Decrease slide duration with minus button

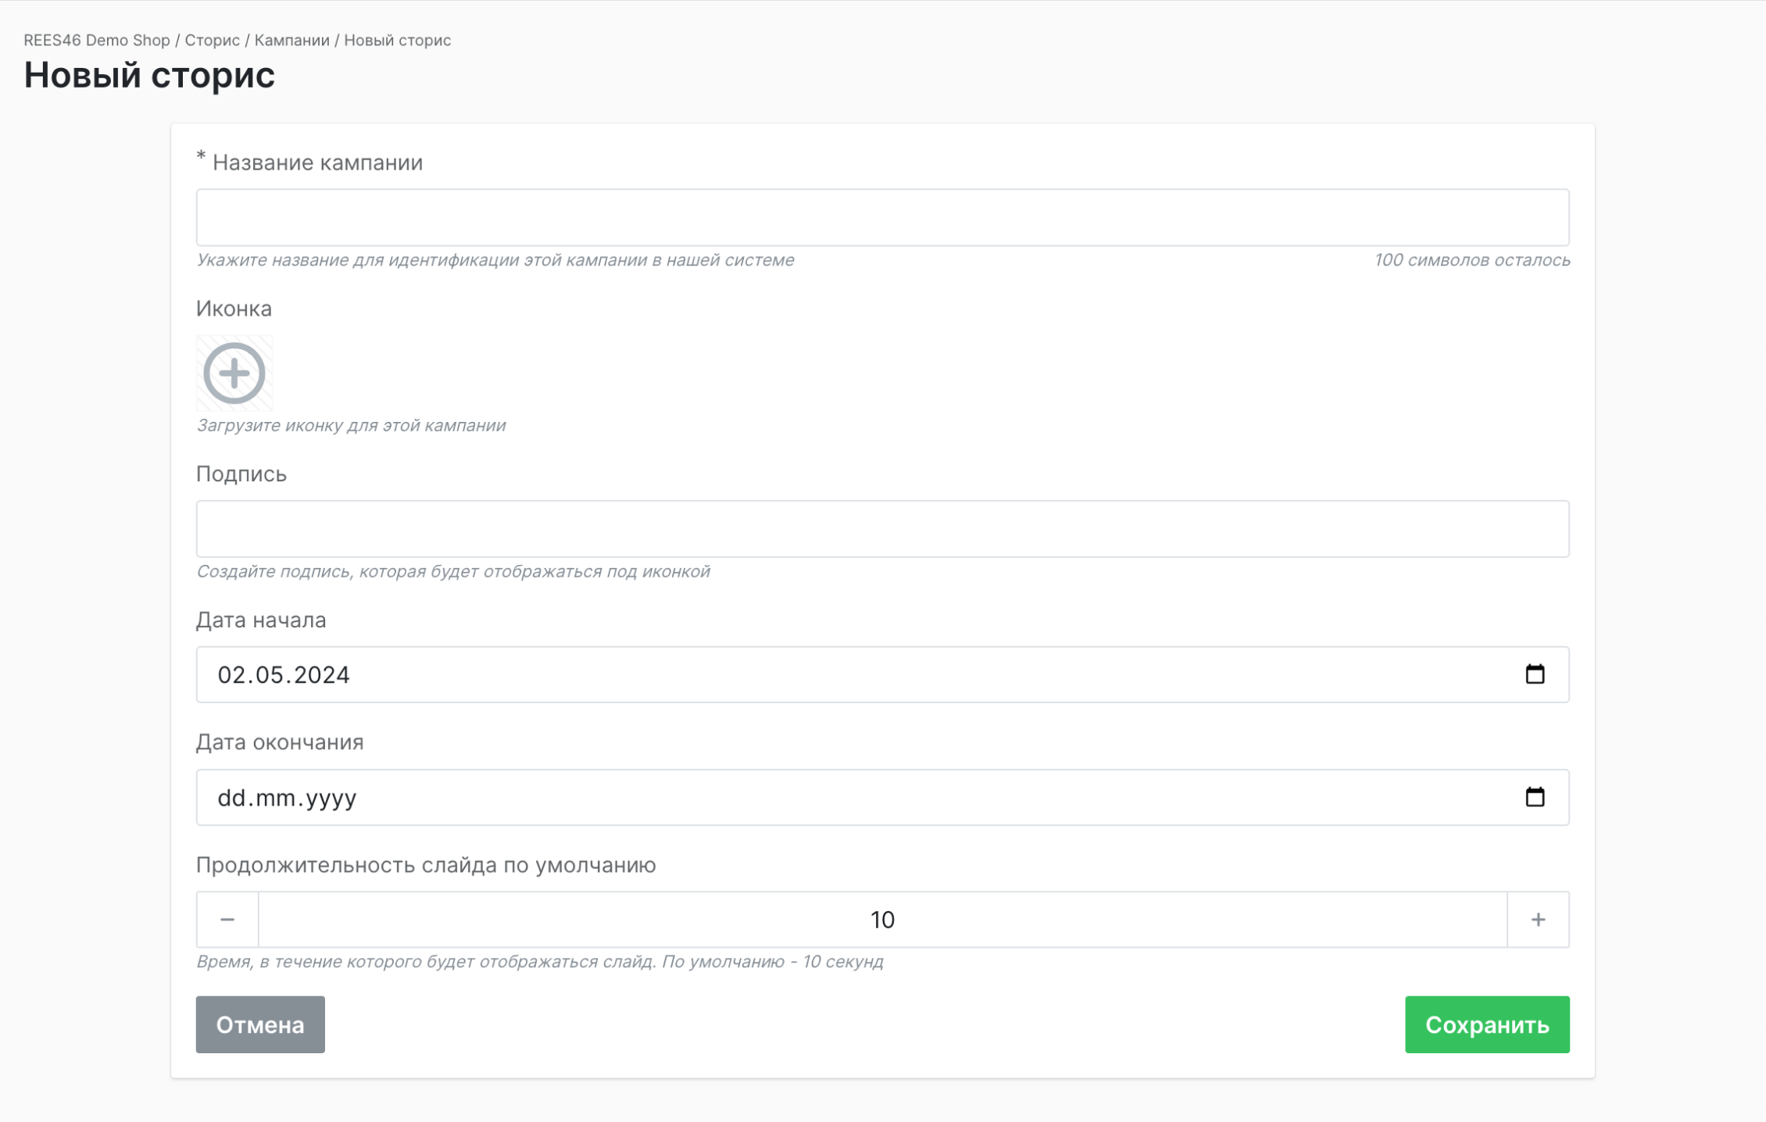tap(227, 920)
